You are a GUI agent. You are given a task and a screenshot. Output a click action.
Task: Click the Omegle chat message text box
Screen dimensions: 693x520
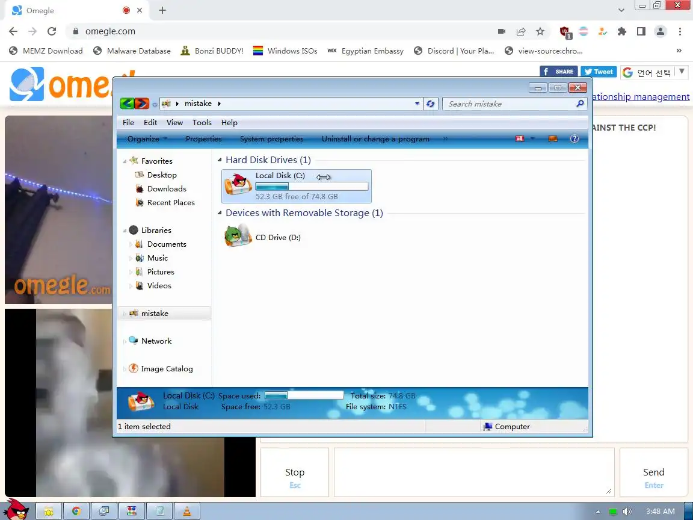tap(474, 472)
